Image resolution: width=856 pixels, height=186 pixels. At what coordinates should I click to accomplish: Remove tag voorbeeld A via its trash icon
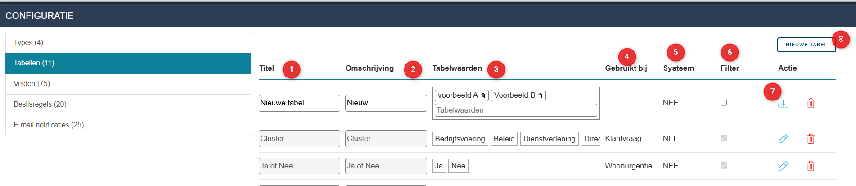click(x=483, y=96)
